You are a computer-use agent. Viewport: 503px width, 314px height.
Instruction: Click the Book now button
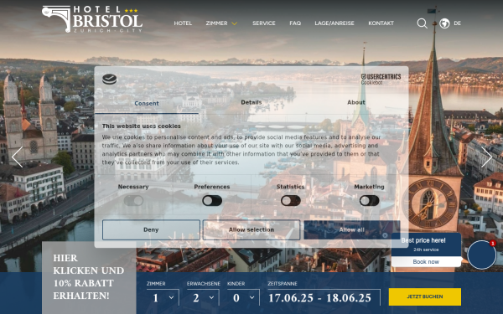pos(426,262)
